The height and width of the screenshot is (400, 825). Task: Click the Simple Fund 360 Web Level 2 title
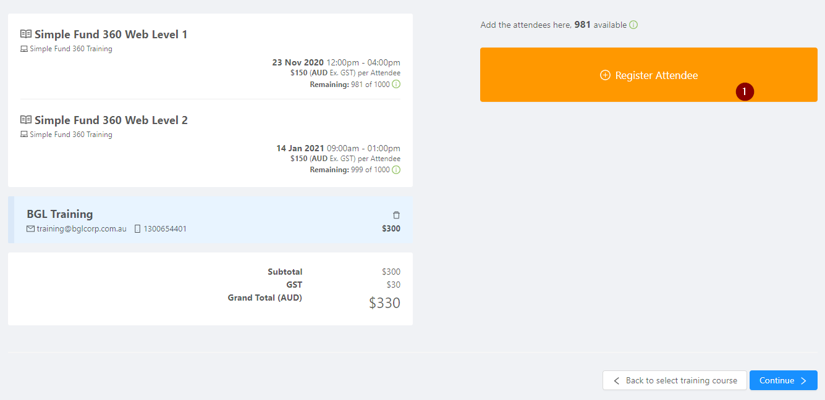click(111, 120)
